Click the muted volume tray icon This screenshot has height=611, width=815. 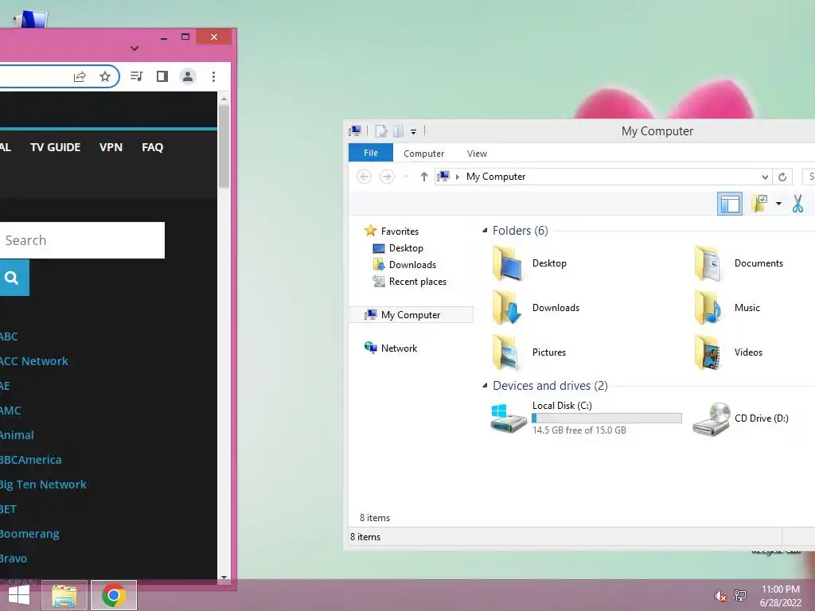pyautogui.click(x=720, y=596)
